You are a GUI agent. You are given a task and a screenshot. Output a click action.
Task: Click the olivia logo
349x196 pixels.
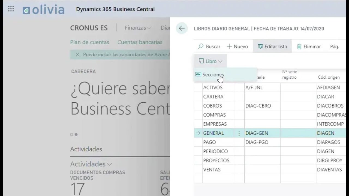pyautogui.click(x=44, y=10)
